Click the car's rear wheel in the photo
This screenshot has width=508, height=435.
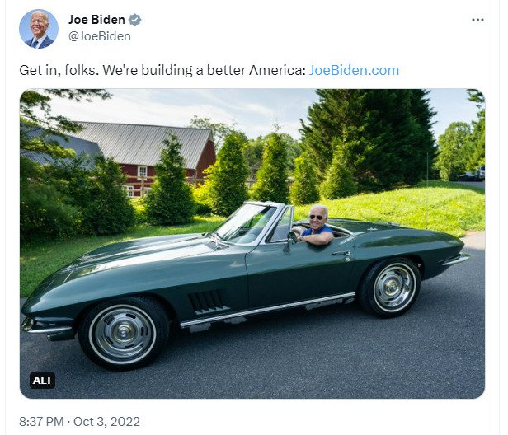click(389, 287)
